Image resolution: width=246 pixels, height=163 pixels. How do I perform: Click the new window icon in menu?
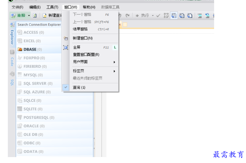pyautogui.click(x=66, y=38)
